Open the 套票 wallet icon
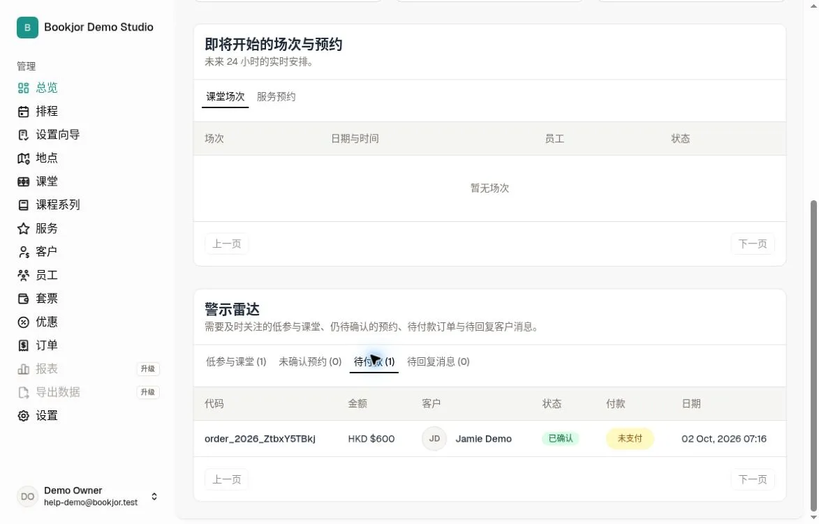Image resolution: width=819 pixels, height=524 pixels. [24, 299]
